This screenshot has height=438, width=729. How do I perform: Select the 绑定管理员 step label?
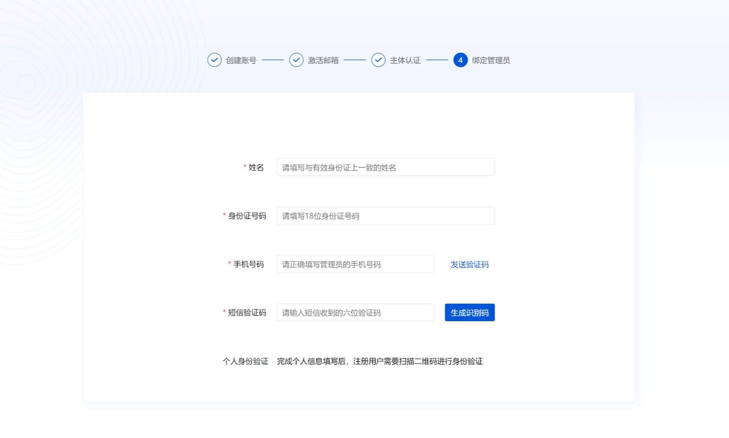[x=490, y=60]
